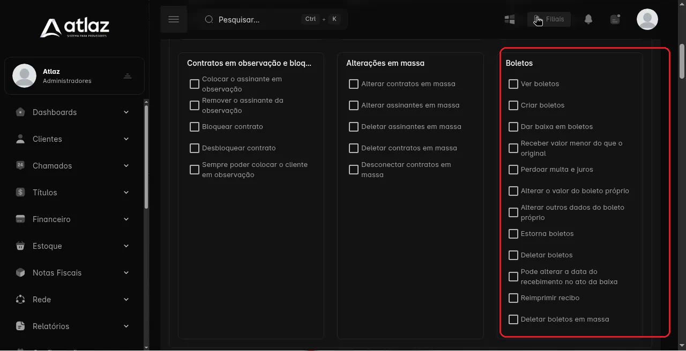Tick Dar baixa em boletos
This screenshot has height=351, width=686.
pos(513,127)
